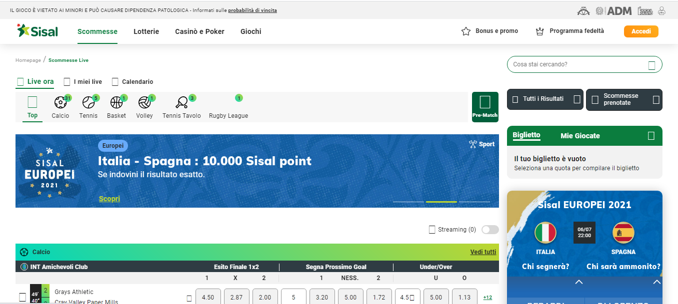The height and width of the screenshot is (304, 678).
Task: Toggle the Streaming switch
Action: click(490, 230)
